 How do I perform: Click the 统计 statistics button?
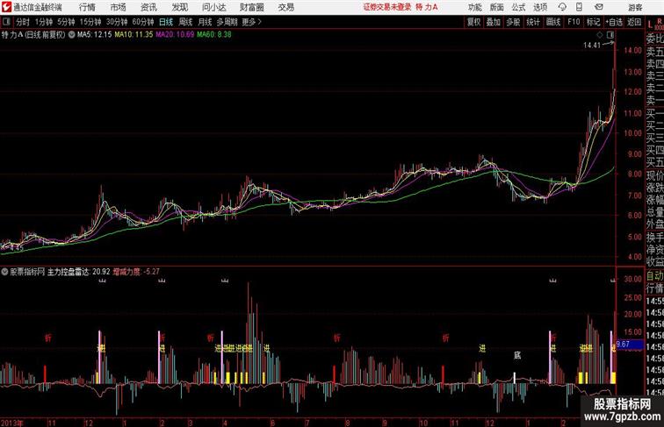pyautogui.click(x=533, y=22)
